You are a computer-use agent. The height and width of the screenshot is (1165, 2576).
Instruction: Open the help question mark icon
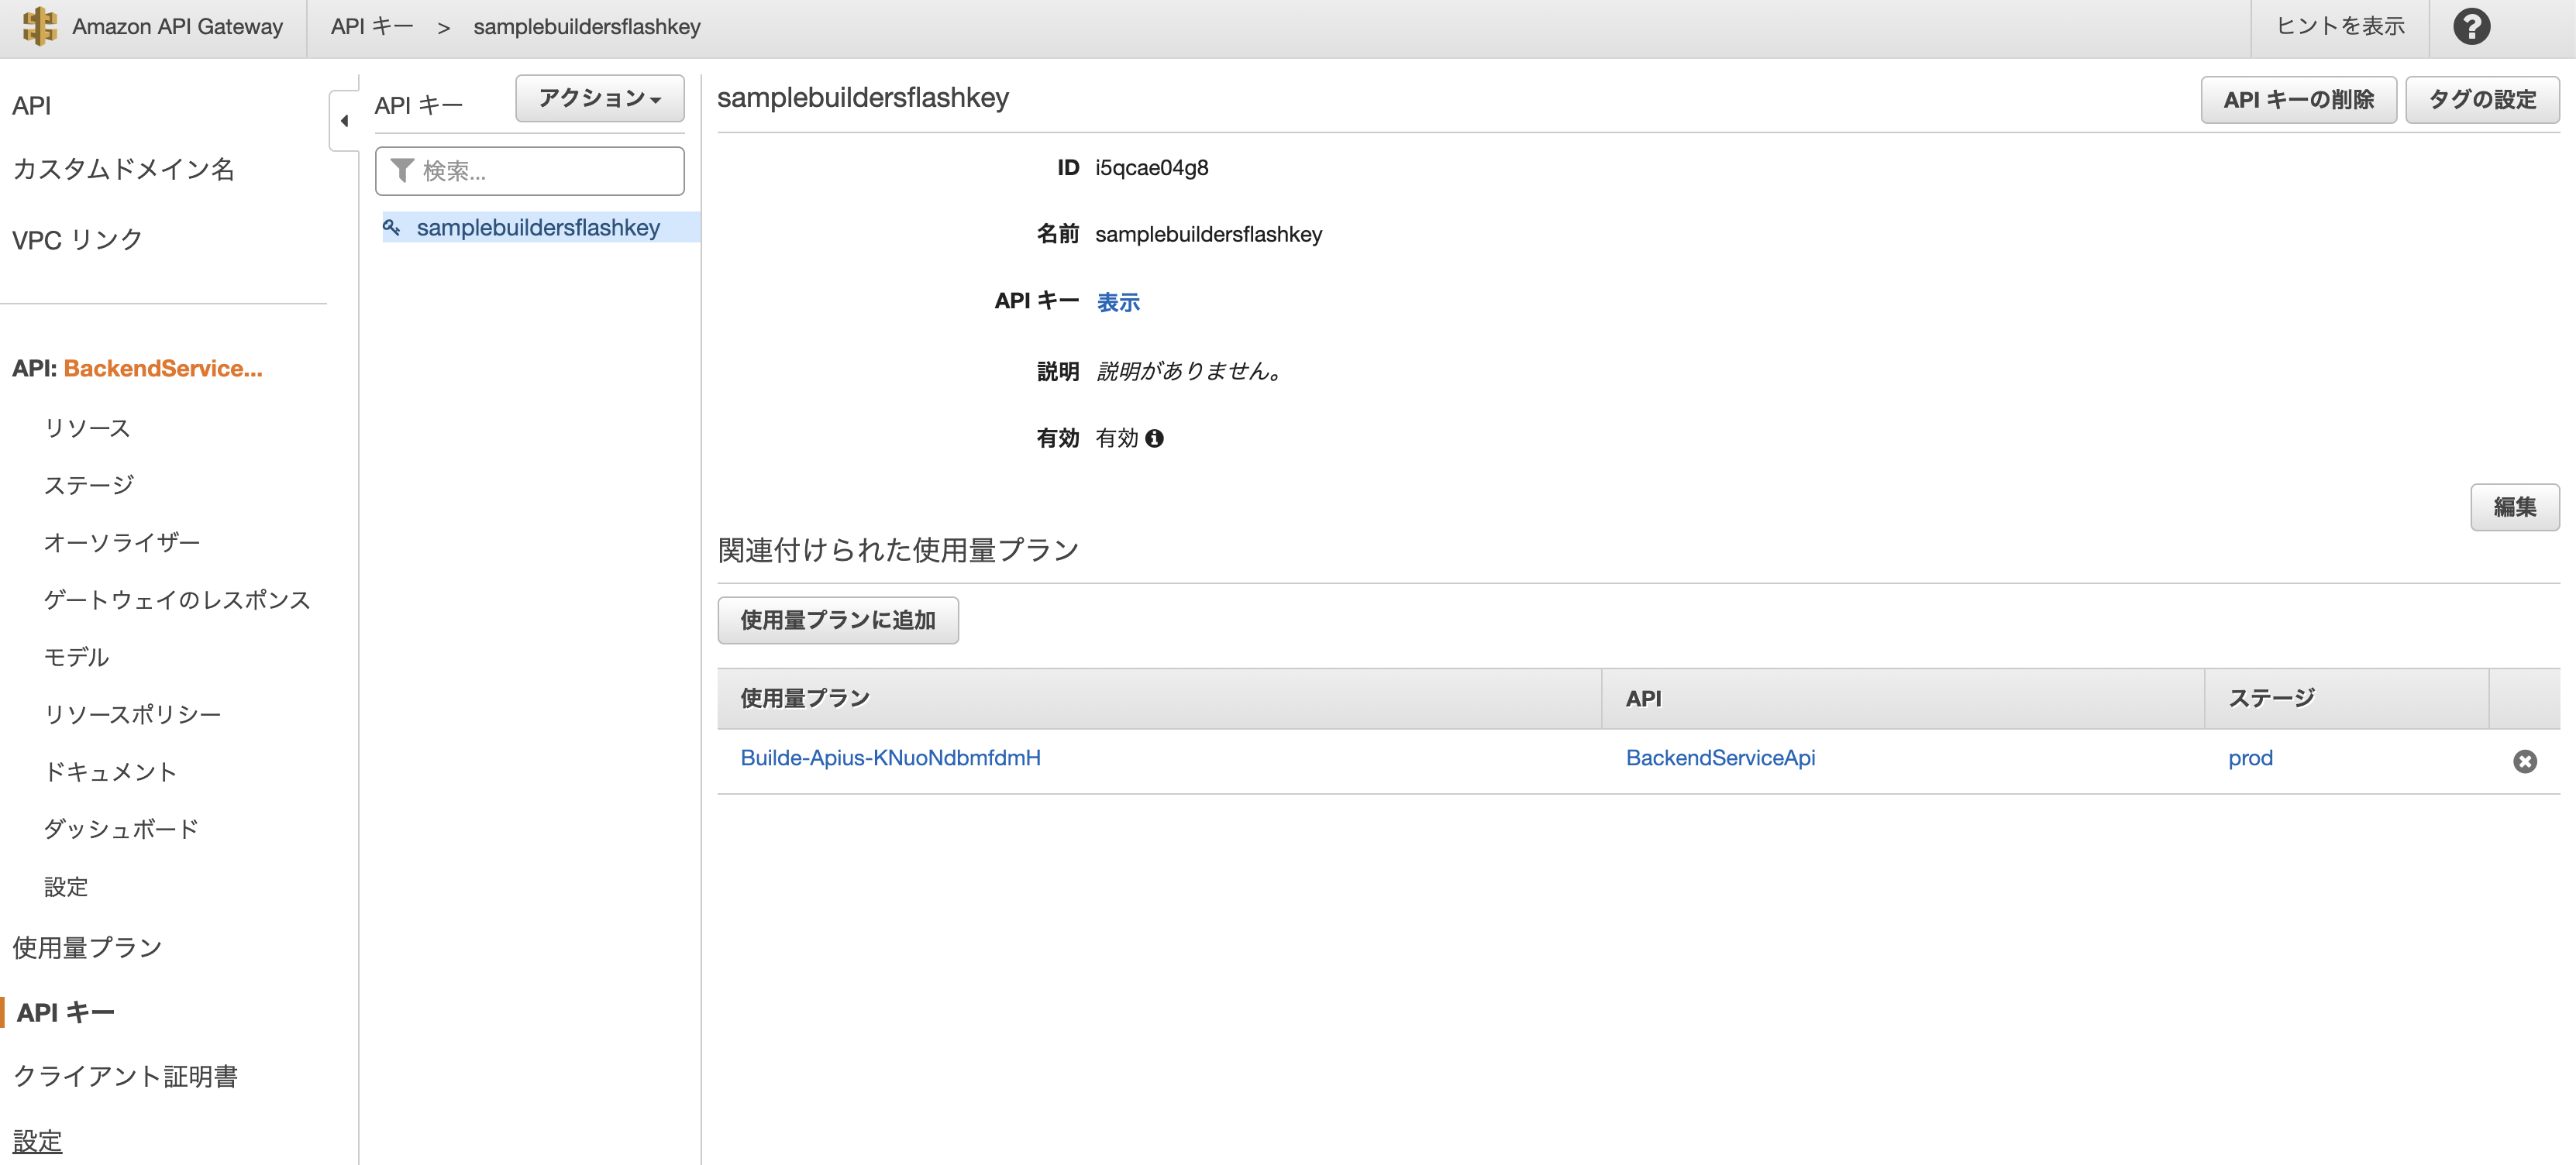[2471, 27]
